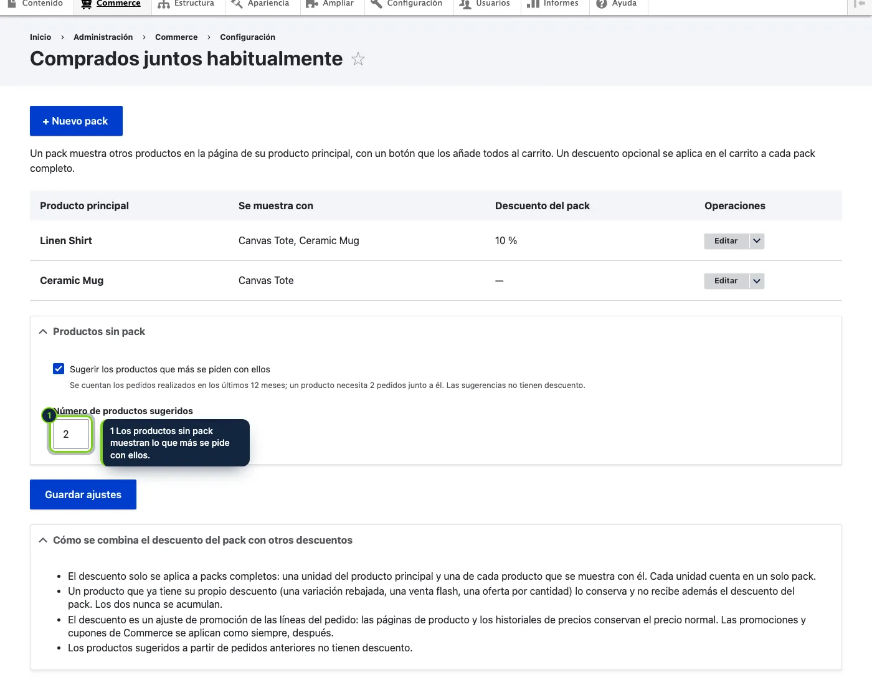Viewport: 872px width, 685px height.
Task: Open operations dropdown for Linen Shirt
Action: tap(757, 241)
